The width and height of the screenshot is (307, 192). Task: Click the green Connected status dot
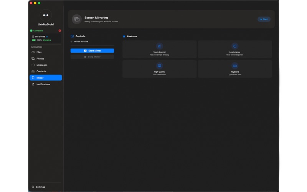click(x=31, y=31)
